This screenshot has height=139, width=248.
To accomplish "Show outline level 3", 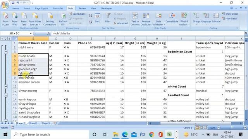I will (9, 39).
